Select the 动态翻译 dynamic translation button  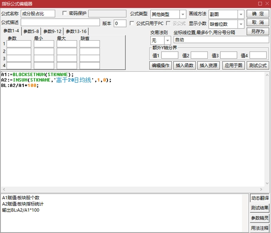pos(260,198)
